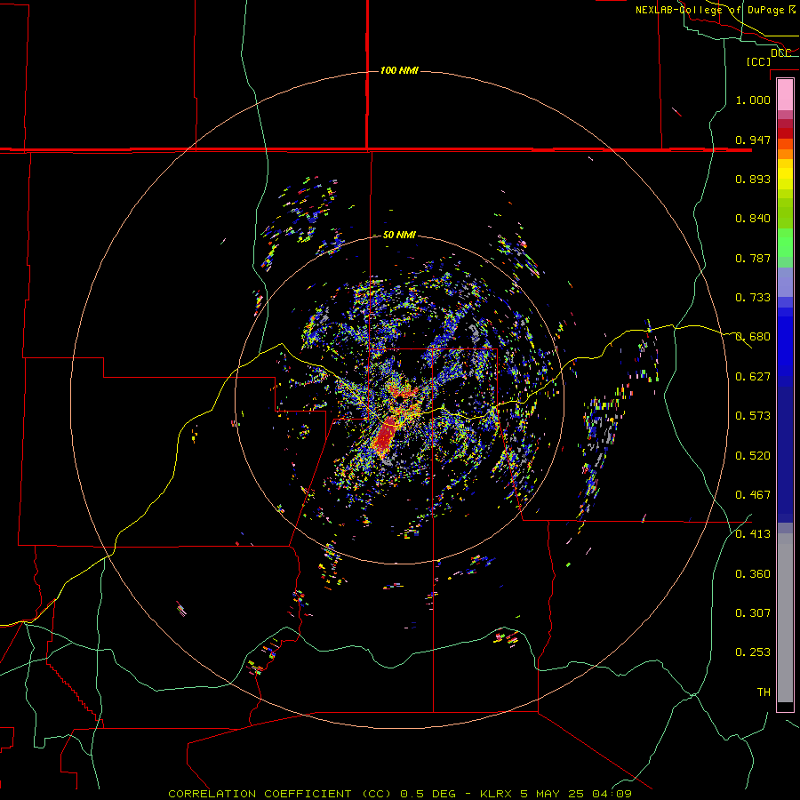
Task: Pick the dark red swatch in color bar
Action: coord(785,133)
